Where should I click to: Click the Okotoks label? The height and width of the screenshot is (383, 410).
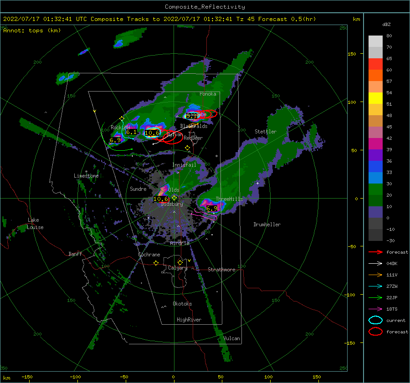[182, 304]
